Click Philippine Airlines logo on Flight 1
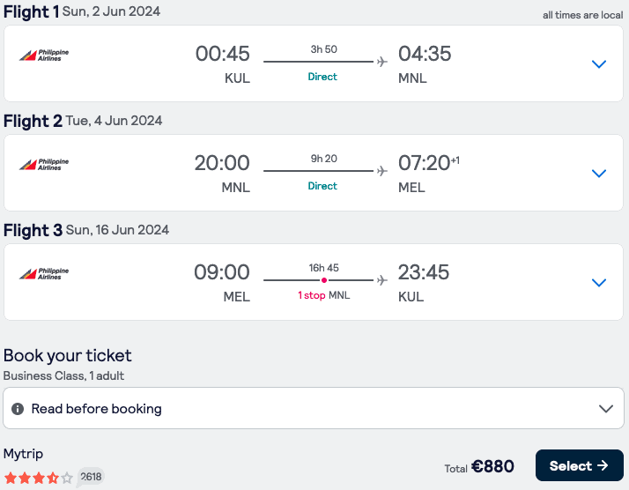This screenshot has height=490, width=629. point(43,56)
